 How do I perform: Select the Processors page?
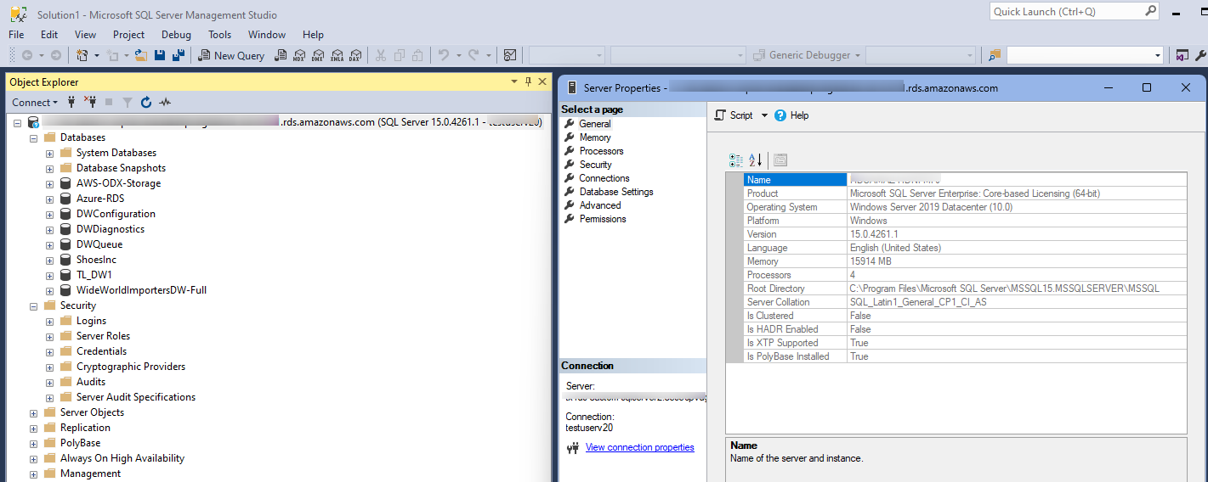click(601, 151)
